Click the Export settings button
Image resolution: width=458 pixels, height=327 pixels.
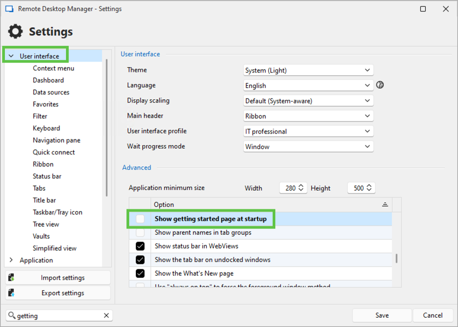(x=58, y=293)
